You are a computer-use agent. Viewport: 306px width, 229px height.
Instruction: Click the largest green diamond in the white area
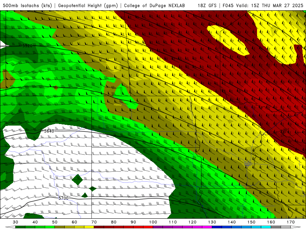pos(78,179)
